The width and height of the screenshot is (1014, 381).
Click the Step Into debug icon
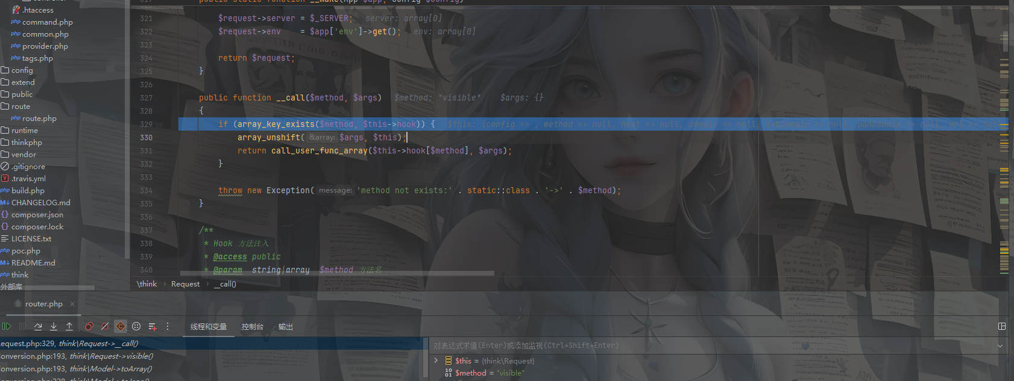point(54,326)
